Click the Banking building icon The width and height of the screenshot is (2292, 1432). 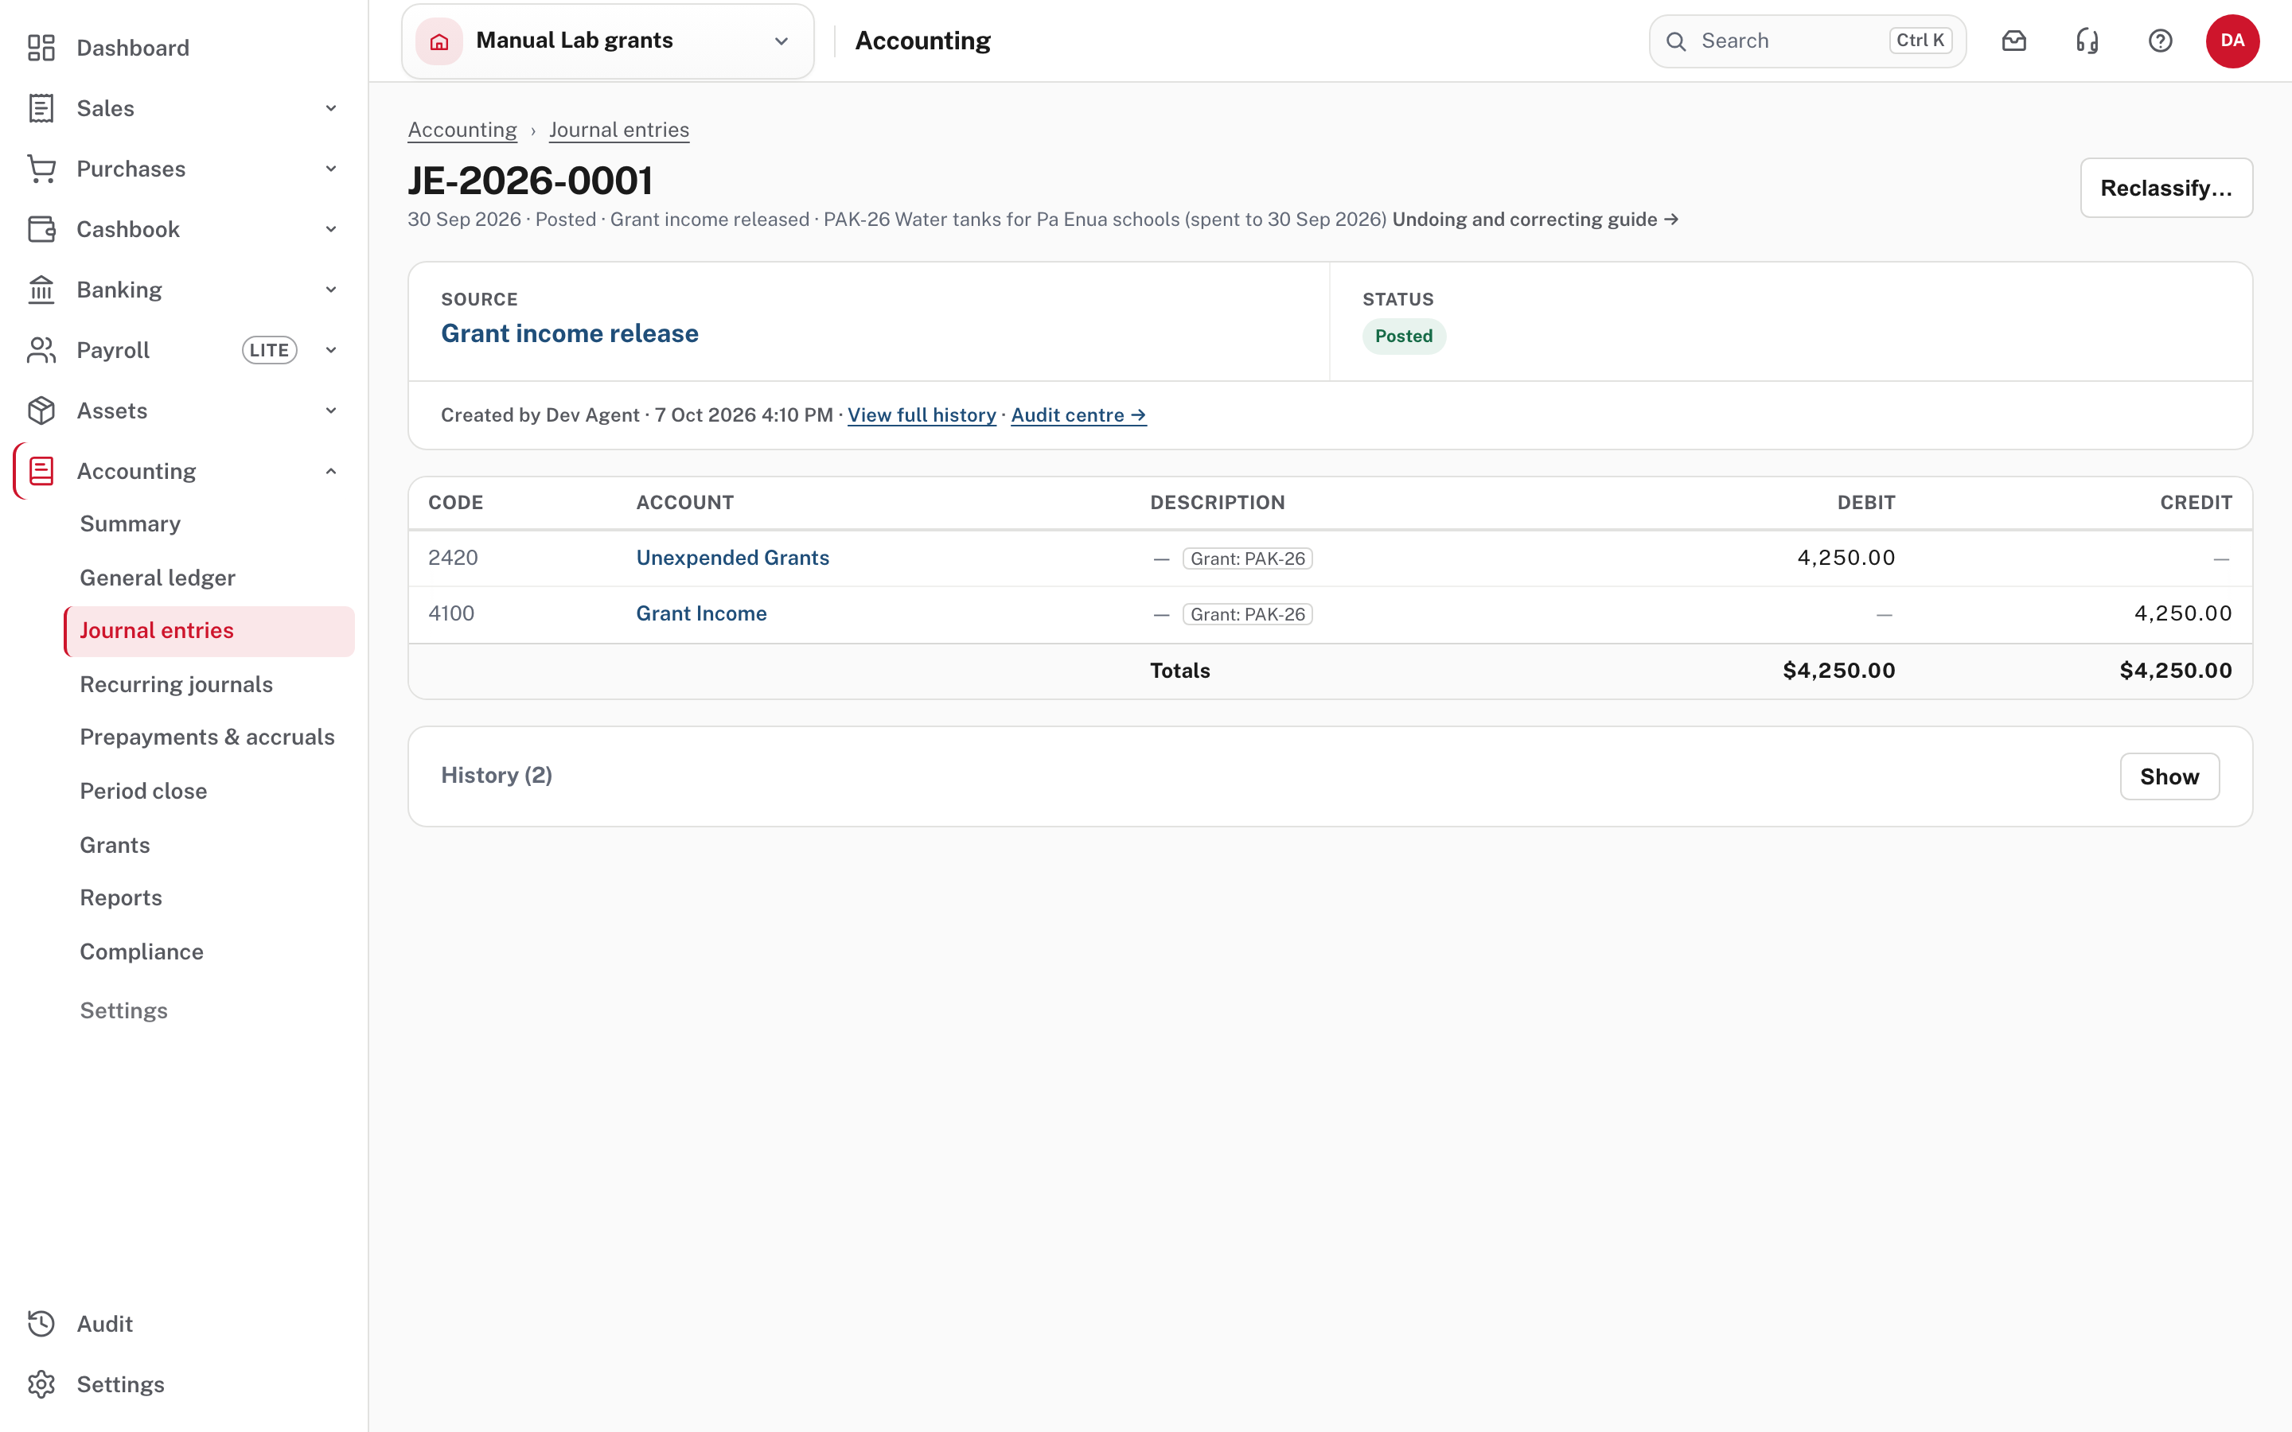41,290
